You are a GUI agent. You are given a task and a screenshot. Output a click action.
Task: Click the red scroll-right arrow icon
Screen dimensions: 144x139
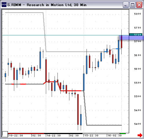click(x=140, y=135)
